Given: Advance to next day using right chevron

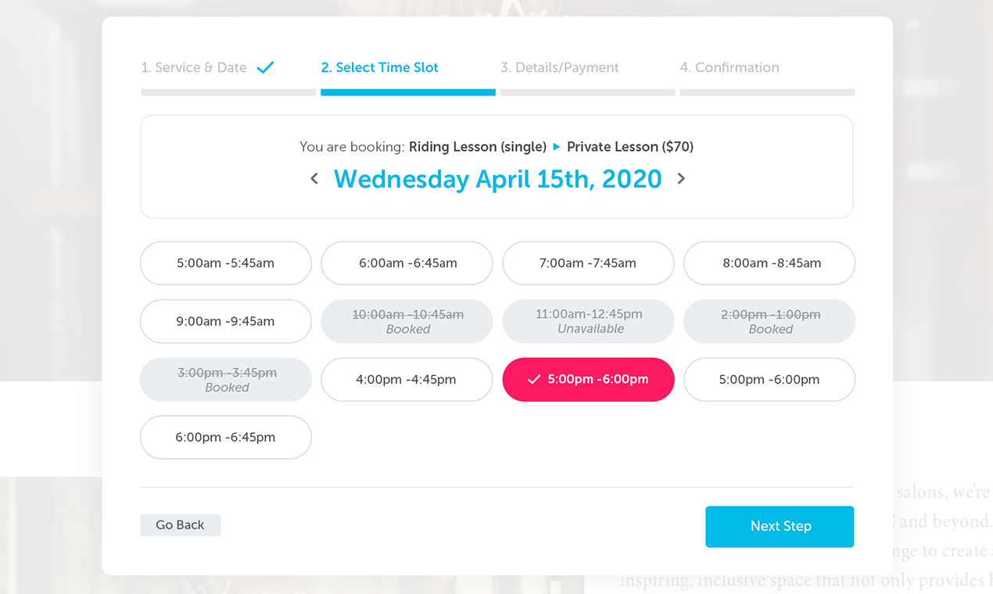Looking at the screenshot, I should 681,179.
